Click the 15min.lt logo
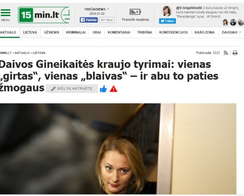Image resolution: width=244 pixels, height=196 pixels. pos(44,15)
